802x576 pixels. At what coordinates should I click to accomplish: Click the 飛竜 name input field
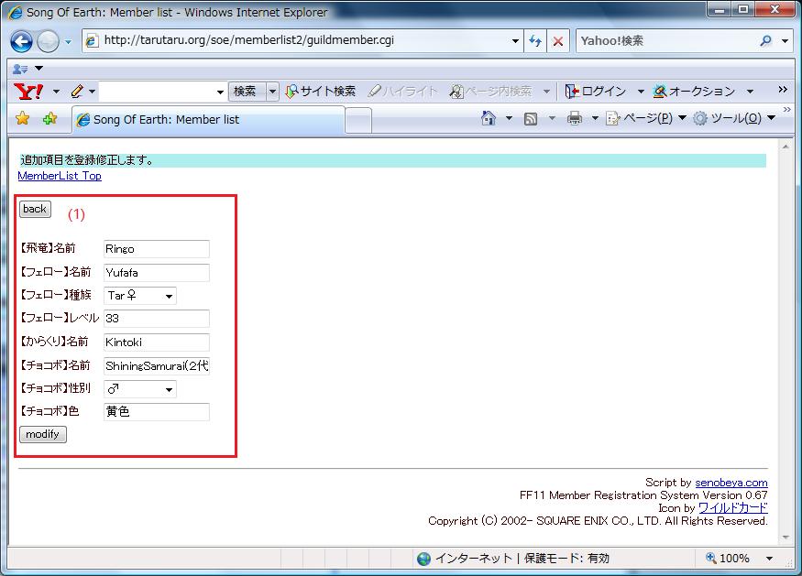click(x=157, y=249)
